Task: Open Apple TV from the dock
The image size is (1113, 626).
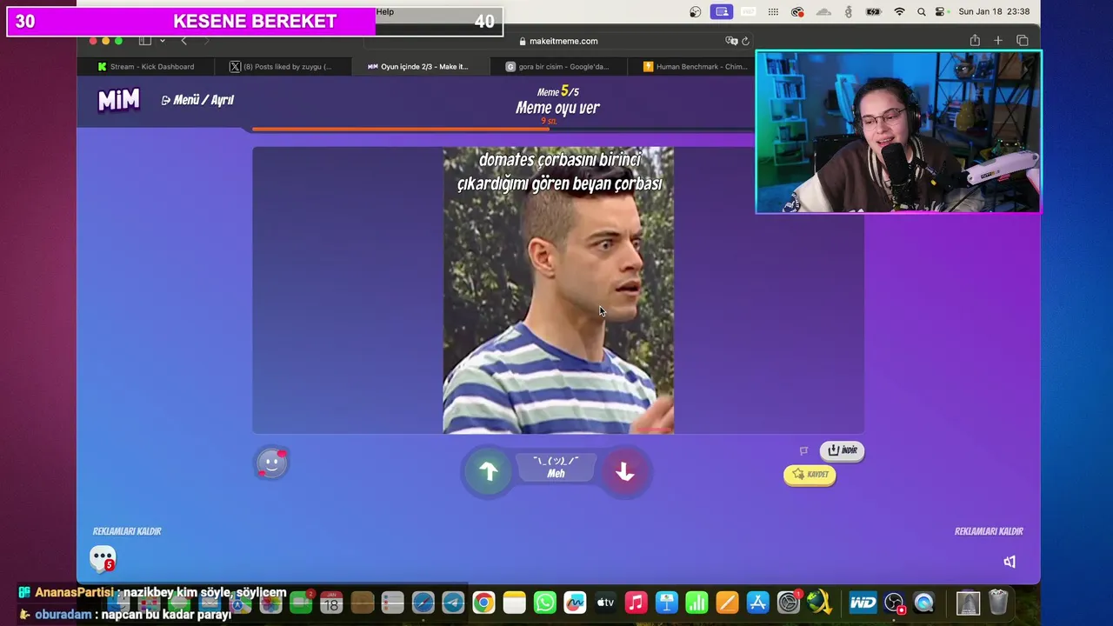Action: (605, 603)
